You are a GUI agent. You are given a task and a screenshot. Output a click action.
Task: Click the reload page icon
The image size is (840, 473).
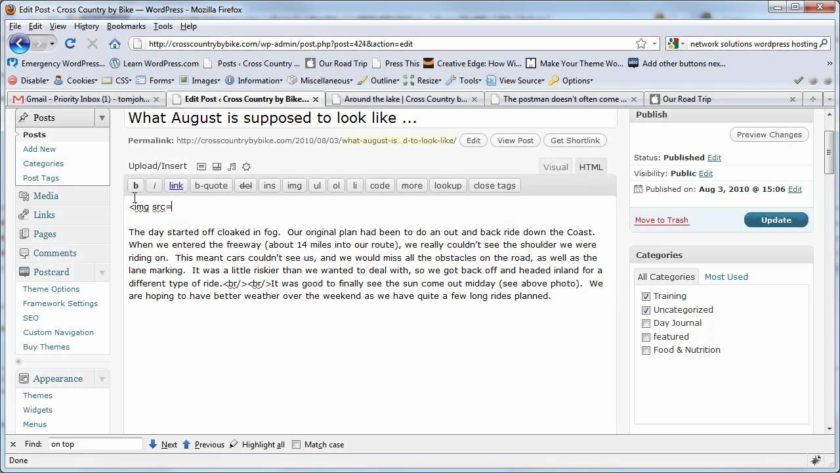point(70,44)
